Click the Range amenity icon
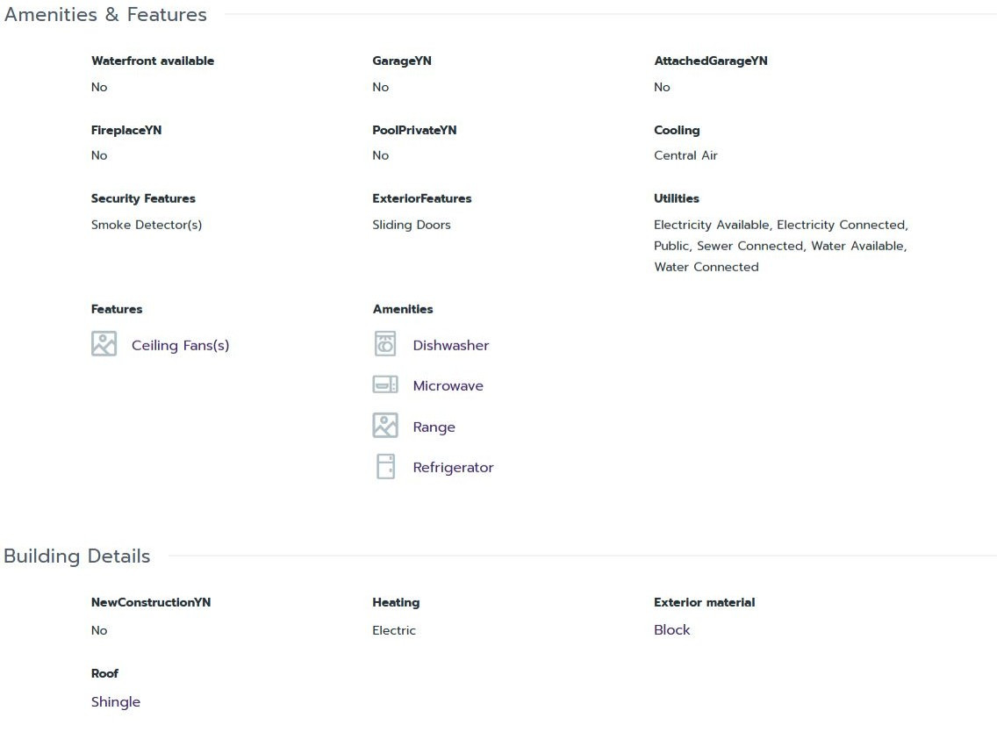 point(385,426)
